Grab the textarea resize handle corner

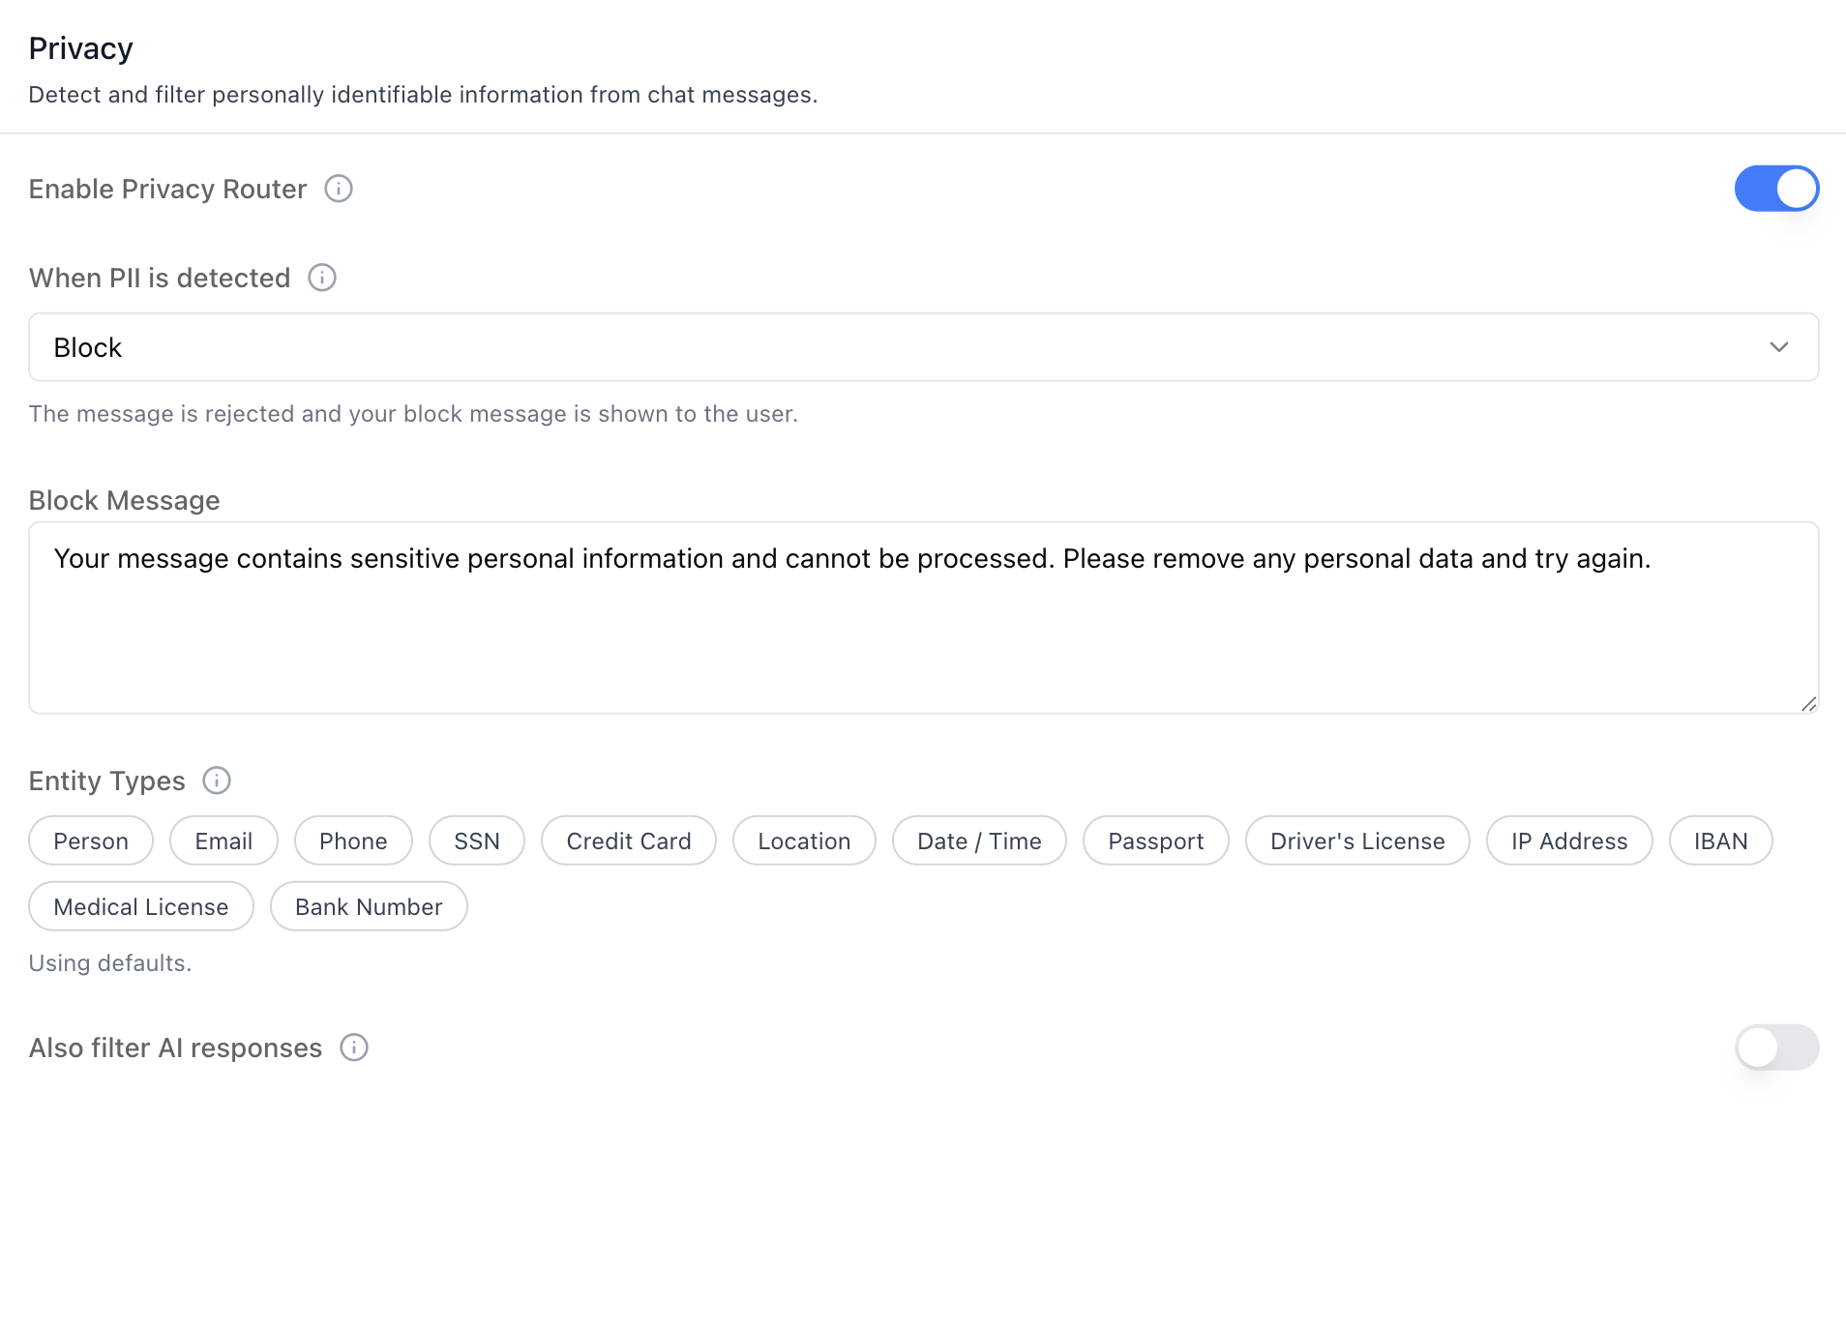[1809, 704]
